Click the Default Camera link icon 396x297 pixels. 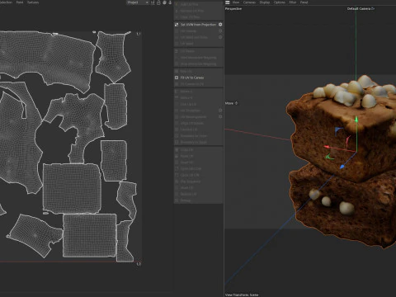pos(373,8)
